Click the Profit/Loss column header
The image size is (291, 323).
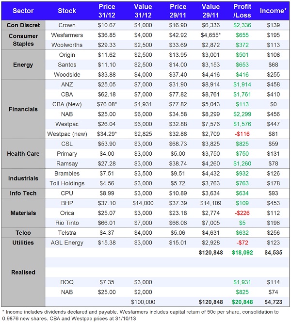(242, 11)
